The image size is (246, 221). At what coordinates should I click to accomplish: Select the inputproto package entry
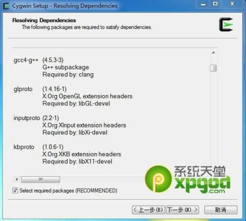[27, 118]
